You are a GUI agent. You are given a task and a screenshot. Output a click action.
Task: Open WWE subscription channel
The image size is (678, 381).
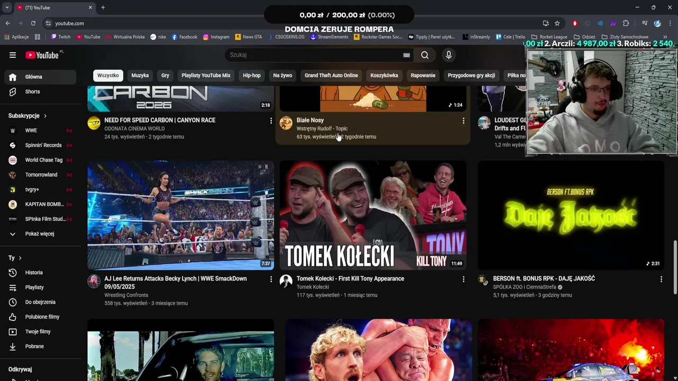click(x=40, y=131)
